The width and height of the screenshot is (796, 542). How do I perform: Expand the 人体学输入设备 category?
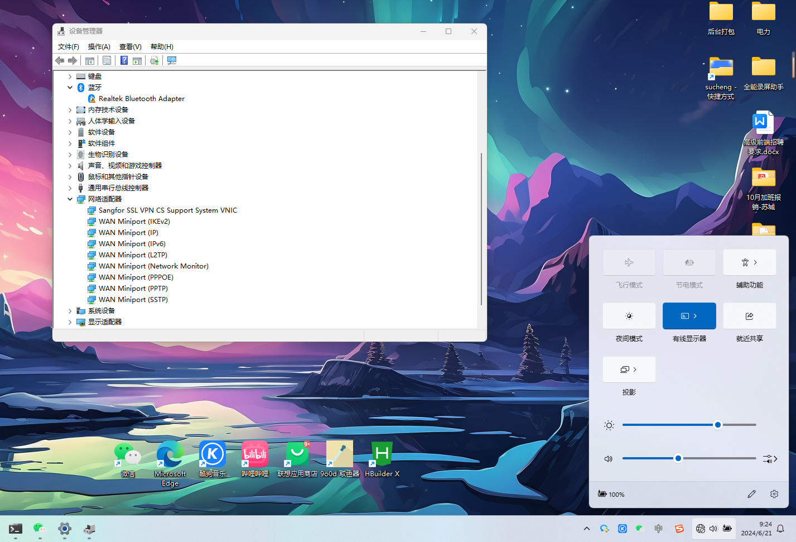[x=70, y=121]
